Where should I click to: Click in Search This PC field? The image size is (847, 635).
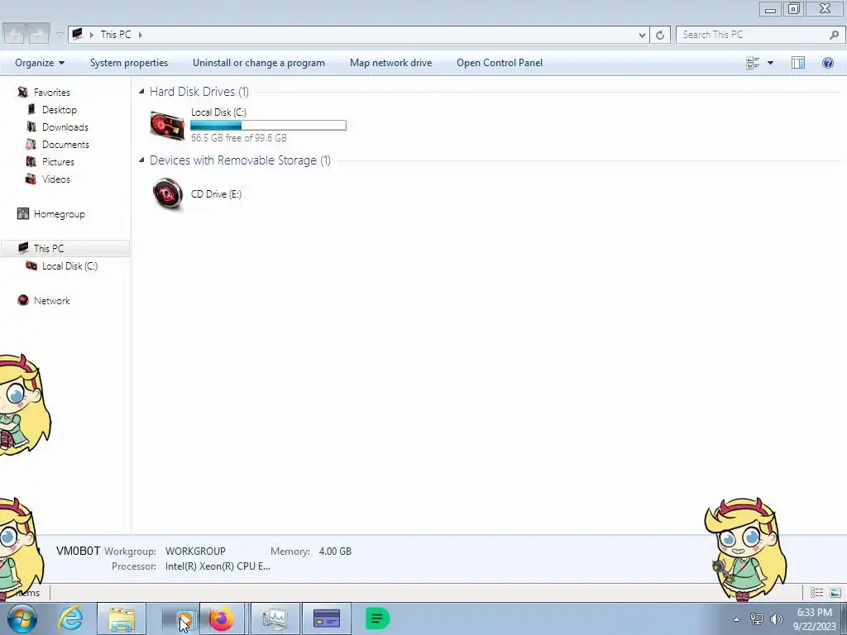(753, 35)
